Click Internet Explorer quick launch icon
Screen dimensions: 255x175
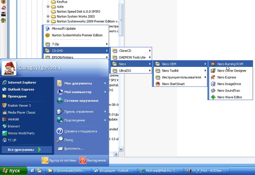[x=33, y=171]
